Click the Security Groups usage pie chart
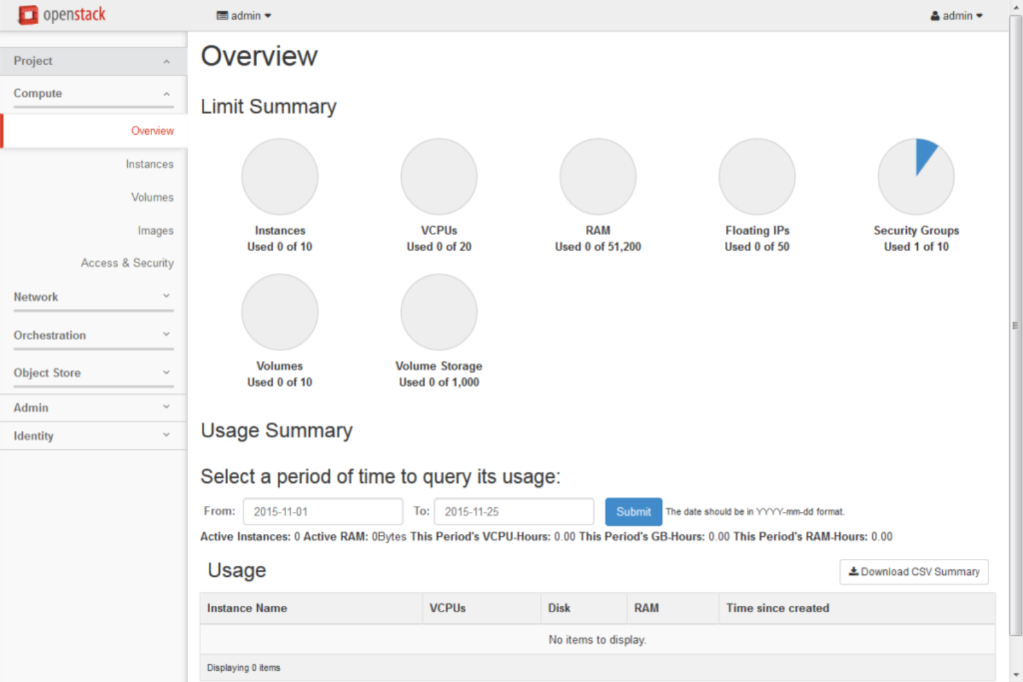The height and width of the screenshot is (682, 1023). pyautogui.click(x=916, y=176)
